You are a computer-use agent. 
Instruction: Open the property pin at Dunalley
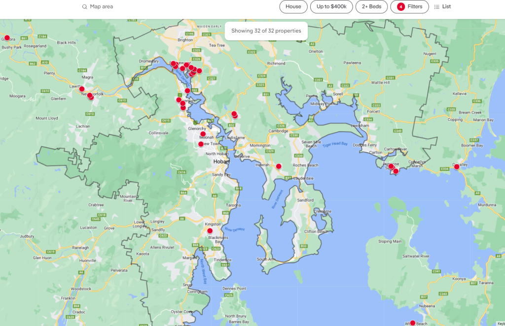click(x=457, y=167)
